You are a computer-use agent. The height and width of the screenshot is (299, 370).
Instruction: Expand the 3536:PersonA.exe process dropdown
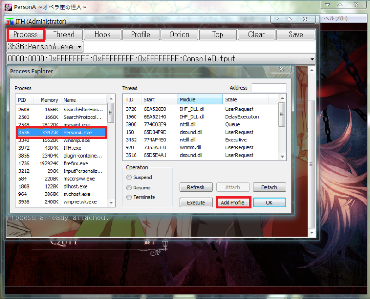point(80,47)
